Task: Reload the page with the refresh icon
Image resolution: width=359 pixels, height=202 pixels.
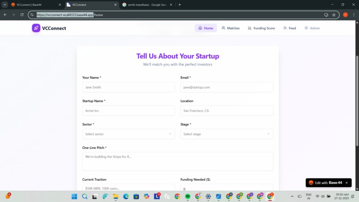Action: pyautogui.click(x=22, y=15)
